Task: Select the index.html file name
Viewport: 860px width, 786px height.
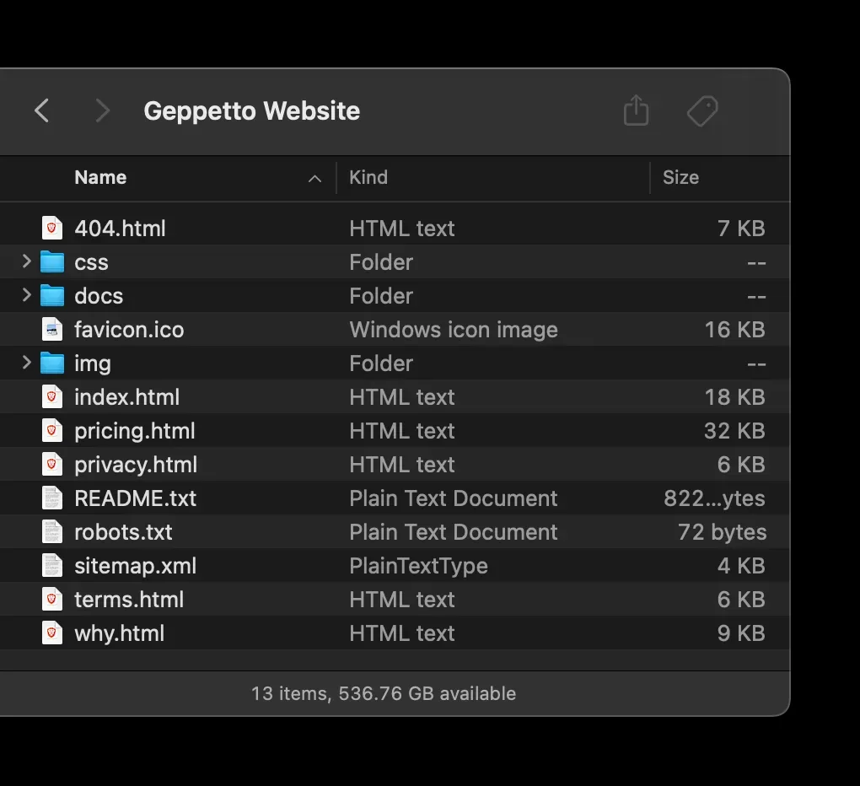Action: click(126, 397)
